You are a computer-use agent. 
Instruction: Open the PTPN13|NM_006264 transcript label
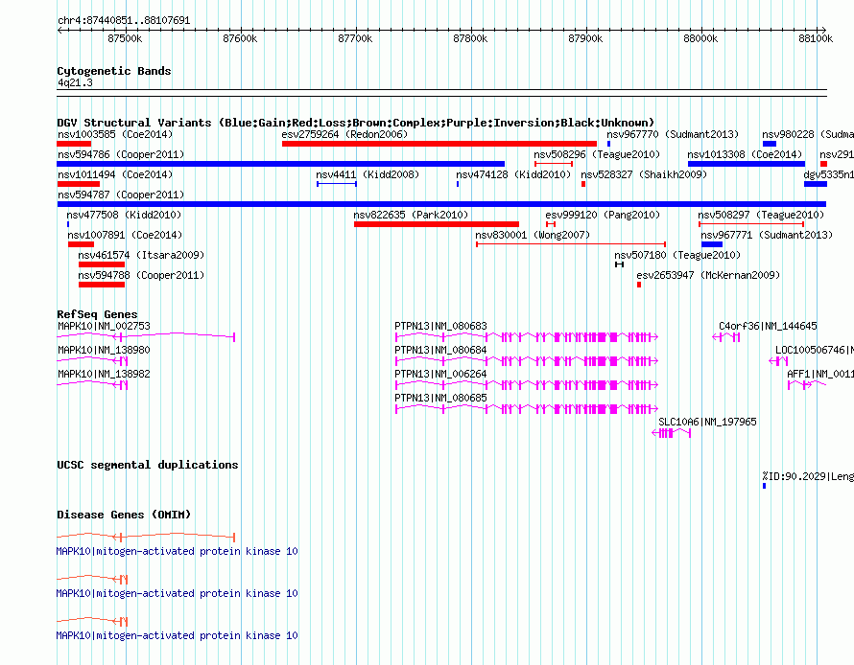coord(440,374)
